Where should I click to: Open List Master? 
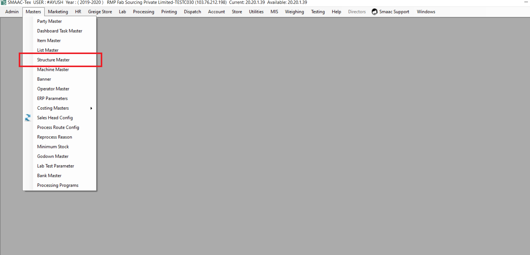tap(59, 50)
